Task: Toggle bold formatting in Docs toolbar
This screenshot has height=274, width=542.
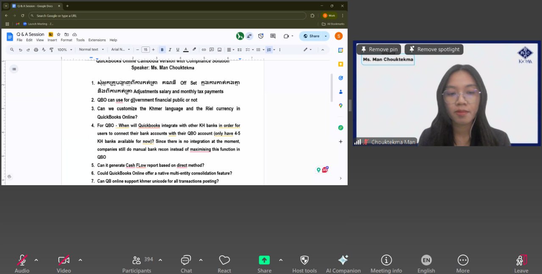Action: (162, 49)
